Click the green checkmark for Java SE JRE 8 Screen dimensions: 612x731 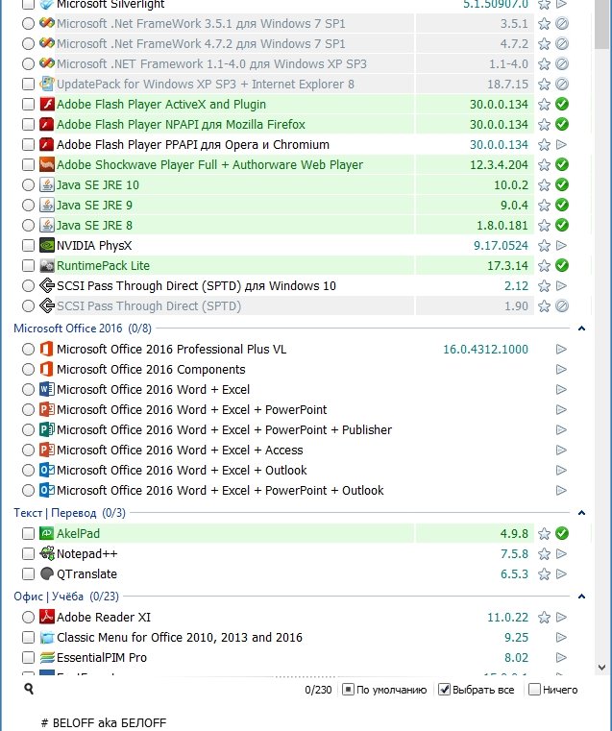pos(562,225)
